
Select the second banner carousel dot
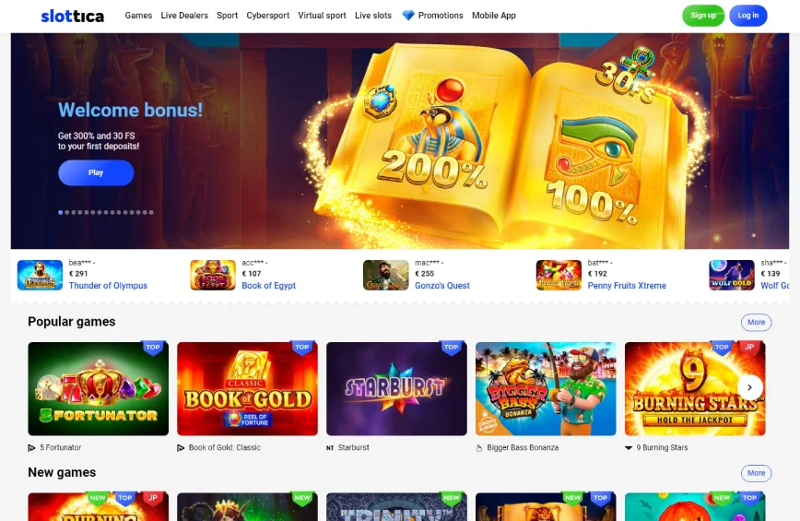pos(67,212)
